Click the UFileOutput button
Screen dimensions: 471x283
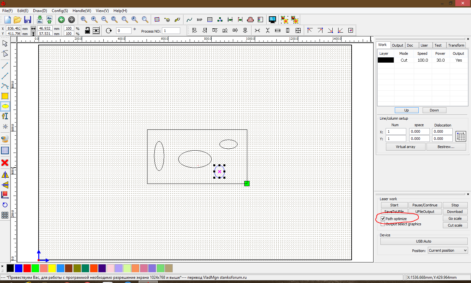coord(425,212)
